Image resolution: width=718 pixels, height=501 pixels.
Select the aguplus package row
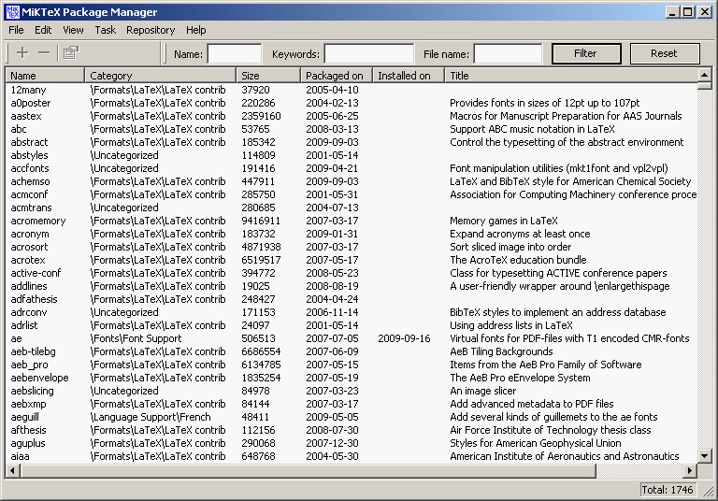click(x=352, y=443)
